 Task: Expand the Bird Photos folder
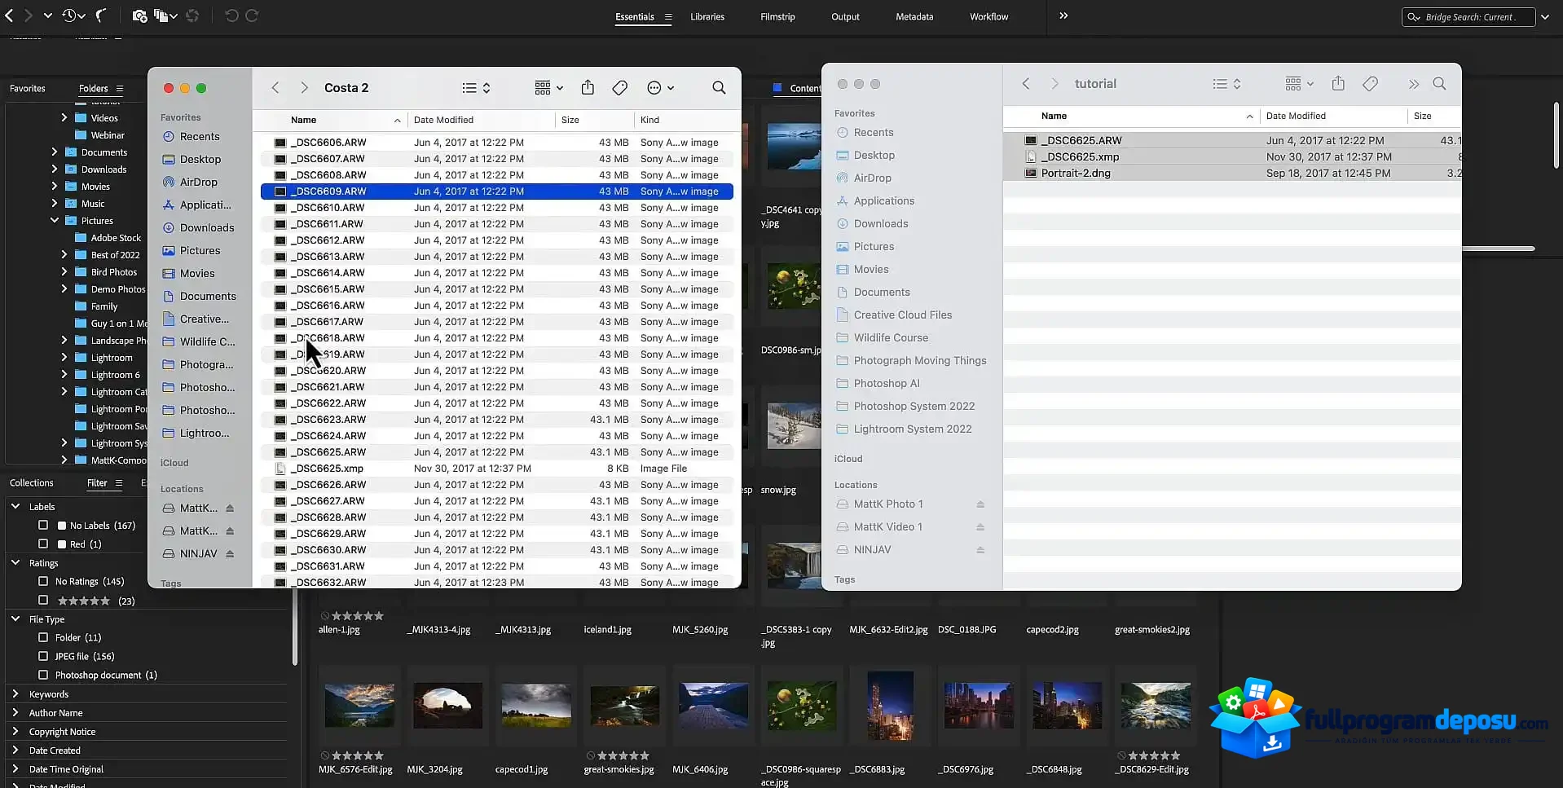click(x=64, y=271)
